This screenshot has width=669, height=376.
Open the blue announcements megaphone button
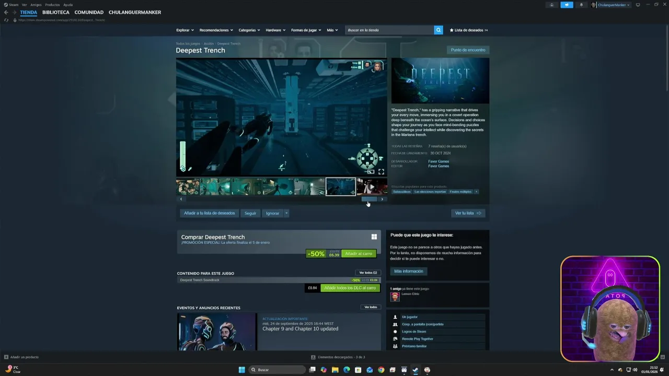pyautogui.click(x=567, y=5)
